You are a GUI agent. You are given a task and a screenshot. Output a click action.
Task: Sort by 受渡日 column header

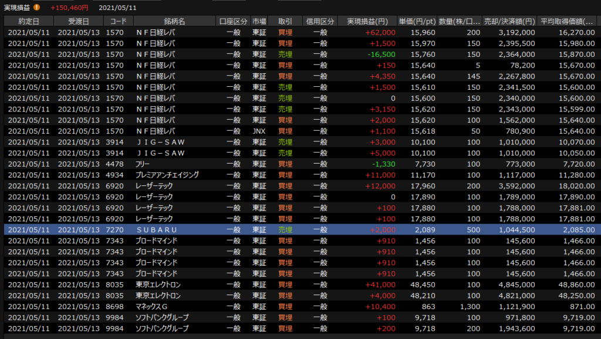pos(78,21)
